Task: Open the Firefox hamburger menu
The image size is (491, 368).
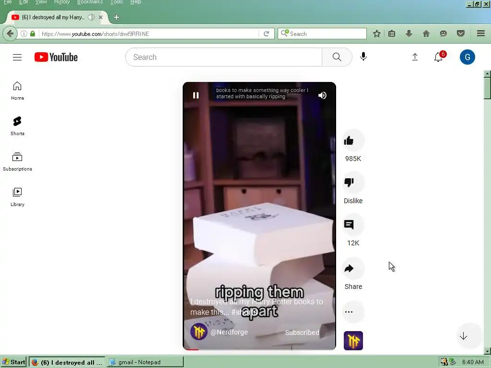Action: pyautogui.click(x=481, y=34)
